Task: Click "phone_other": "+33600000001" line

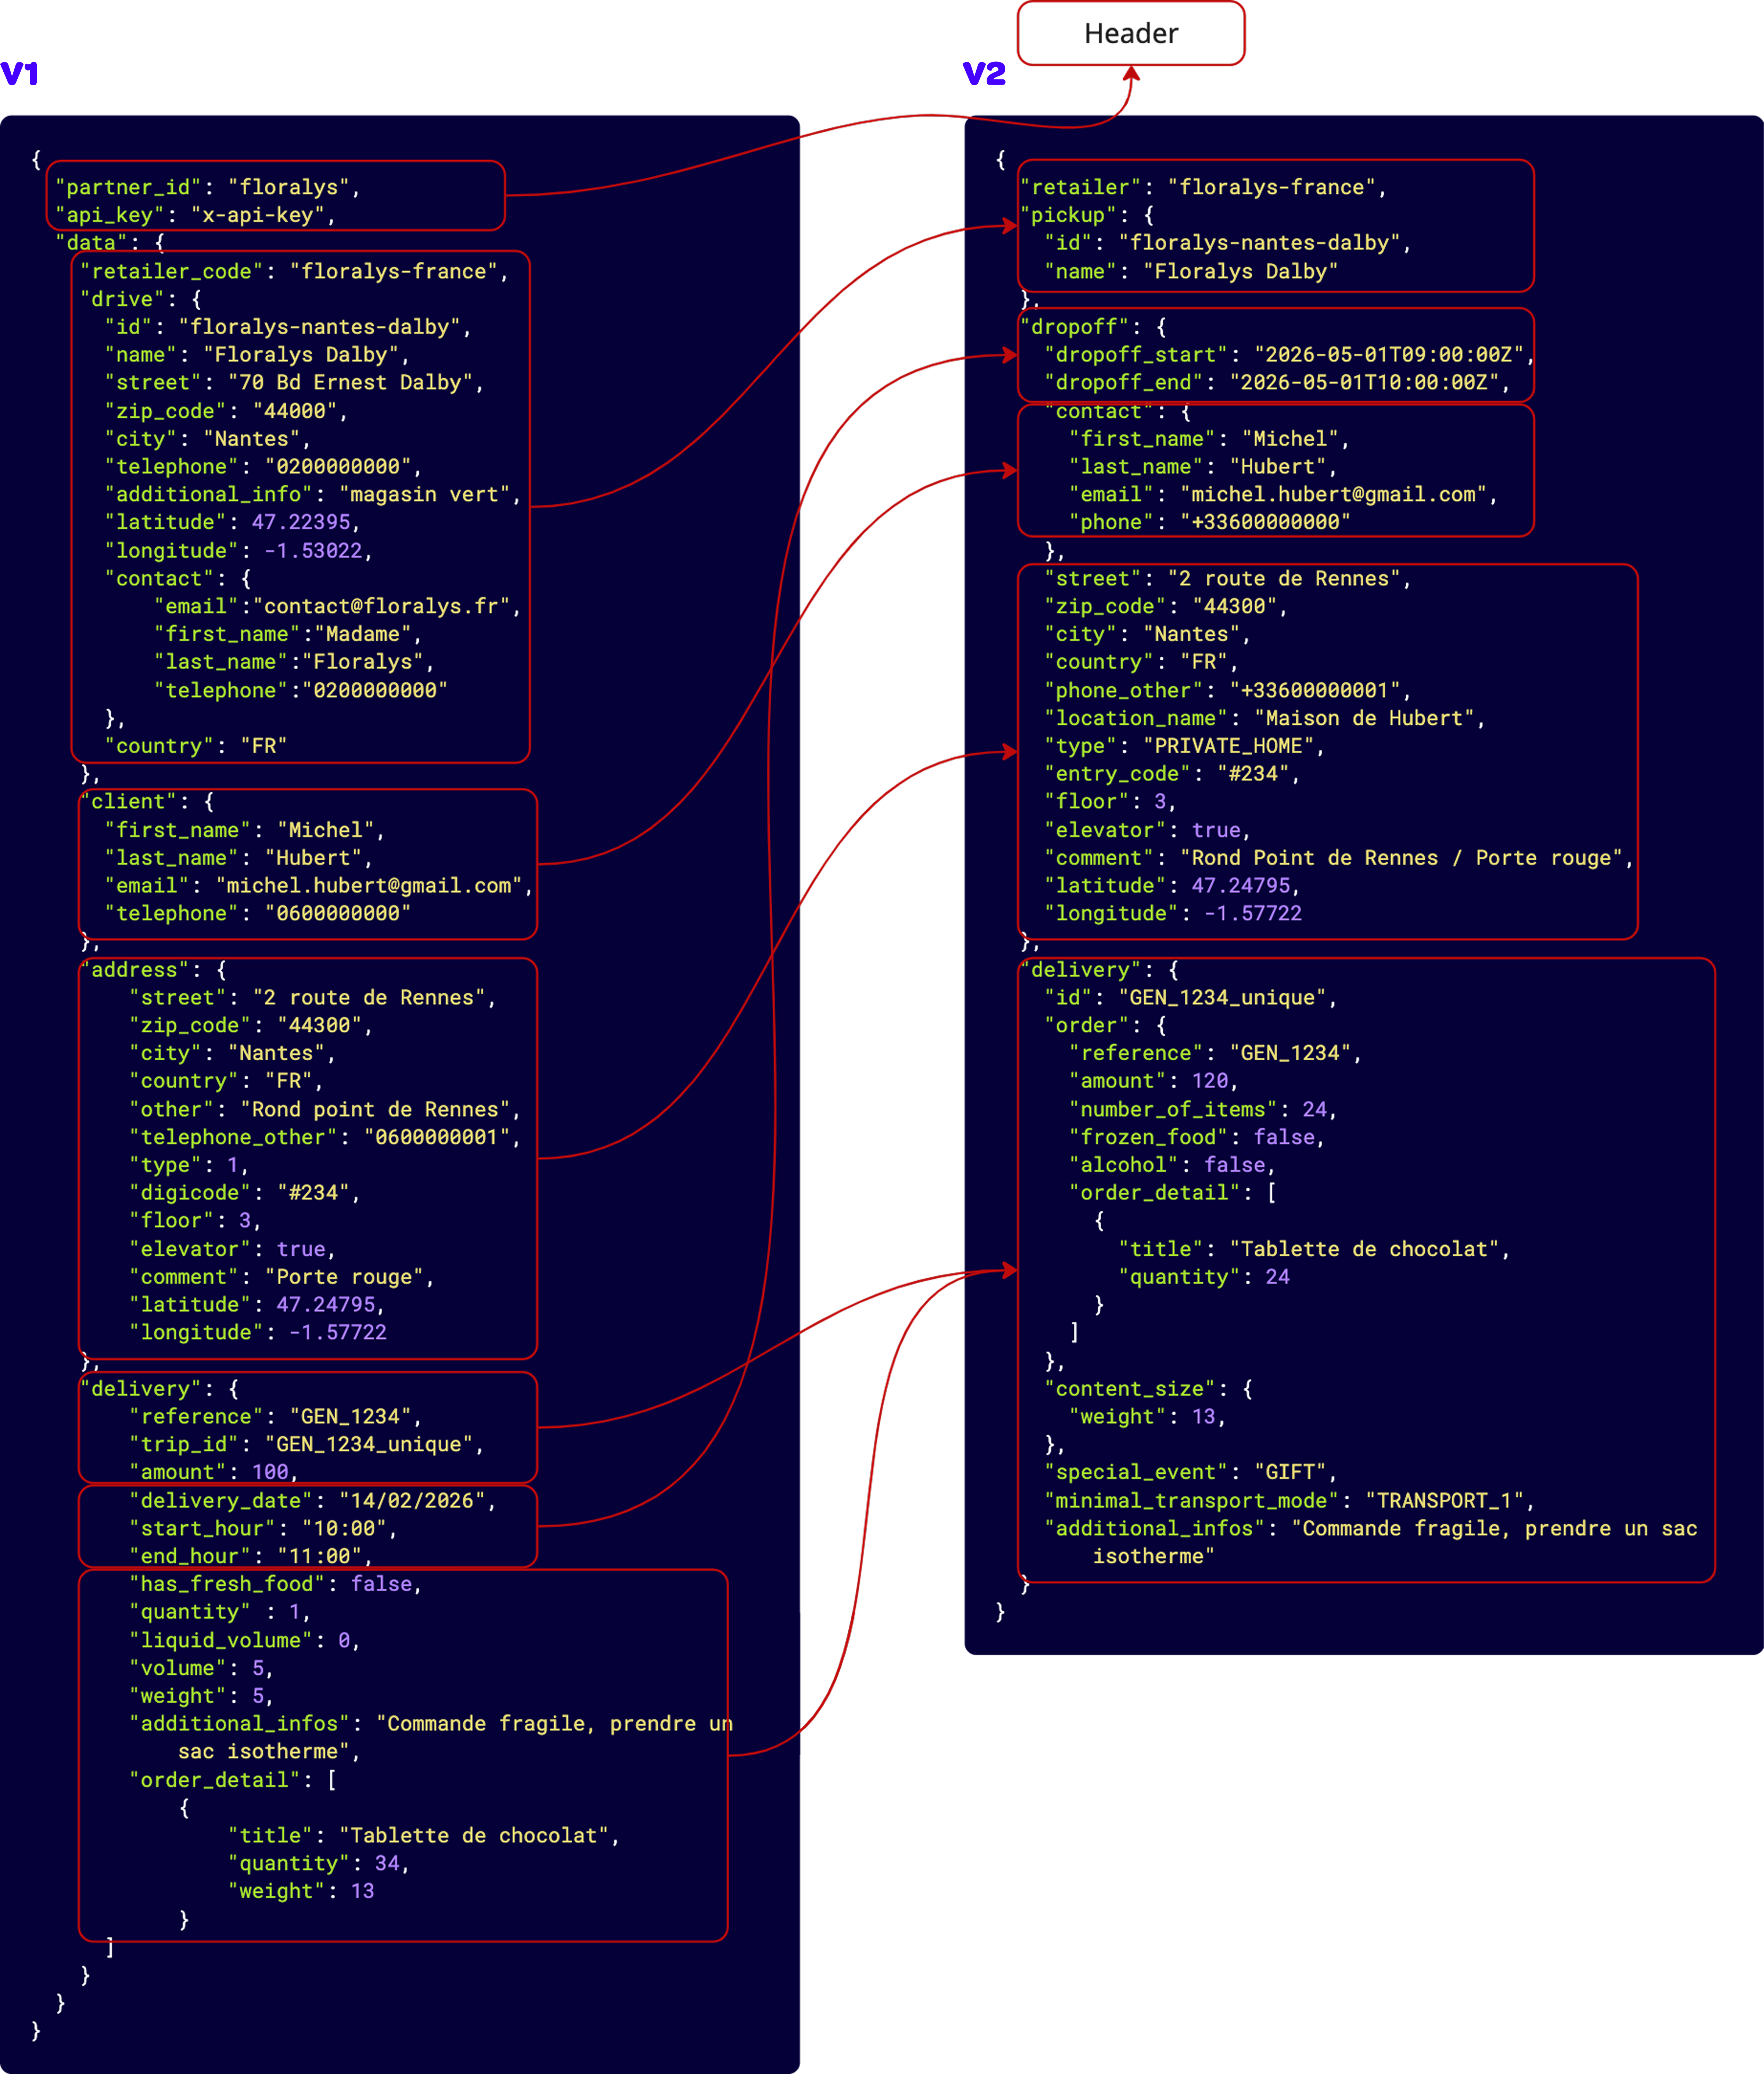Action: point(1227,690)
